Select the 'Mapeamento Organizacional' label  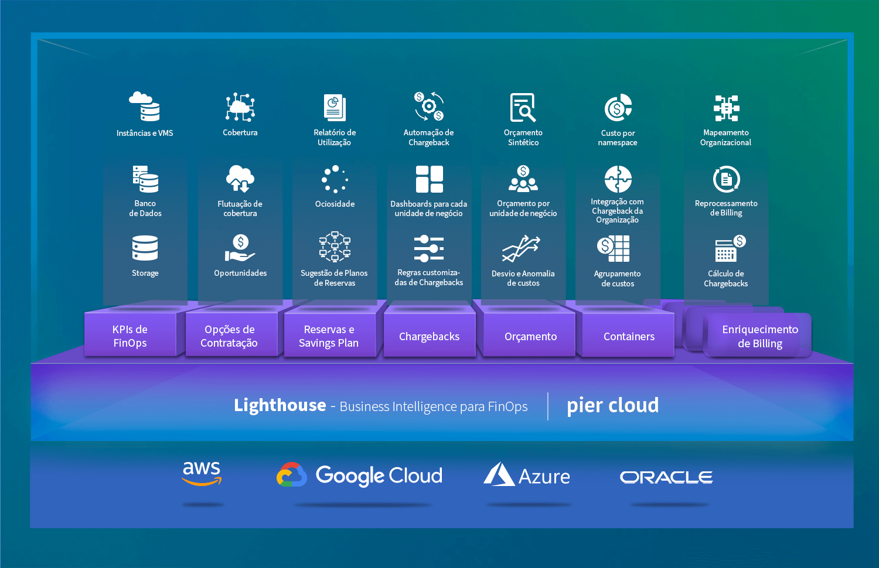726,138
